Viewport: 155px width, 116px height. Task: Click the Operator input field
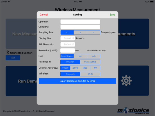(80, 22)
